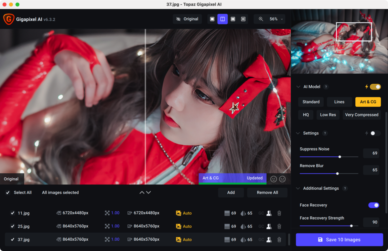This screenshot has width=388, height=251.
Task: Delete 37.jpg with trash icon
Action: coord(279,240)
